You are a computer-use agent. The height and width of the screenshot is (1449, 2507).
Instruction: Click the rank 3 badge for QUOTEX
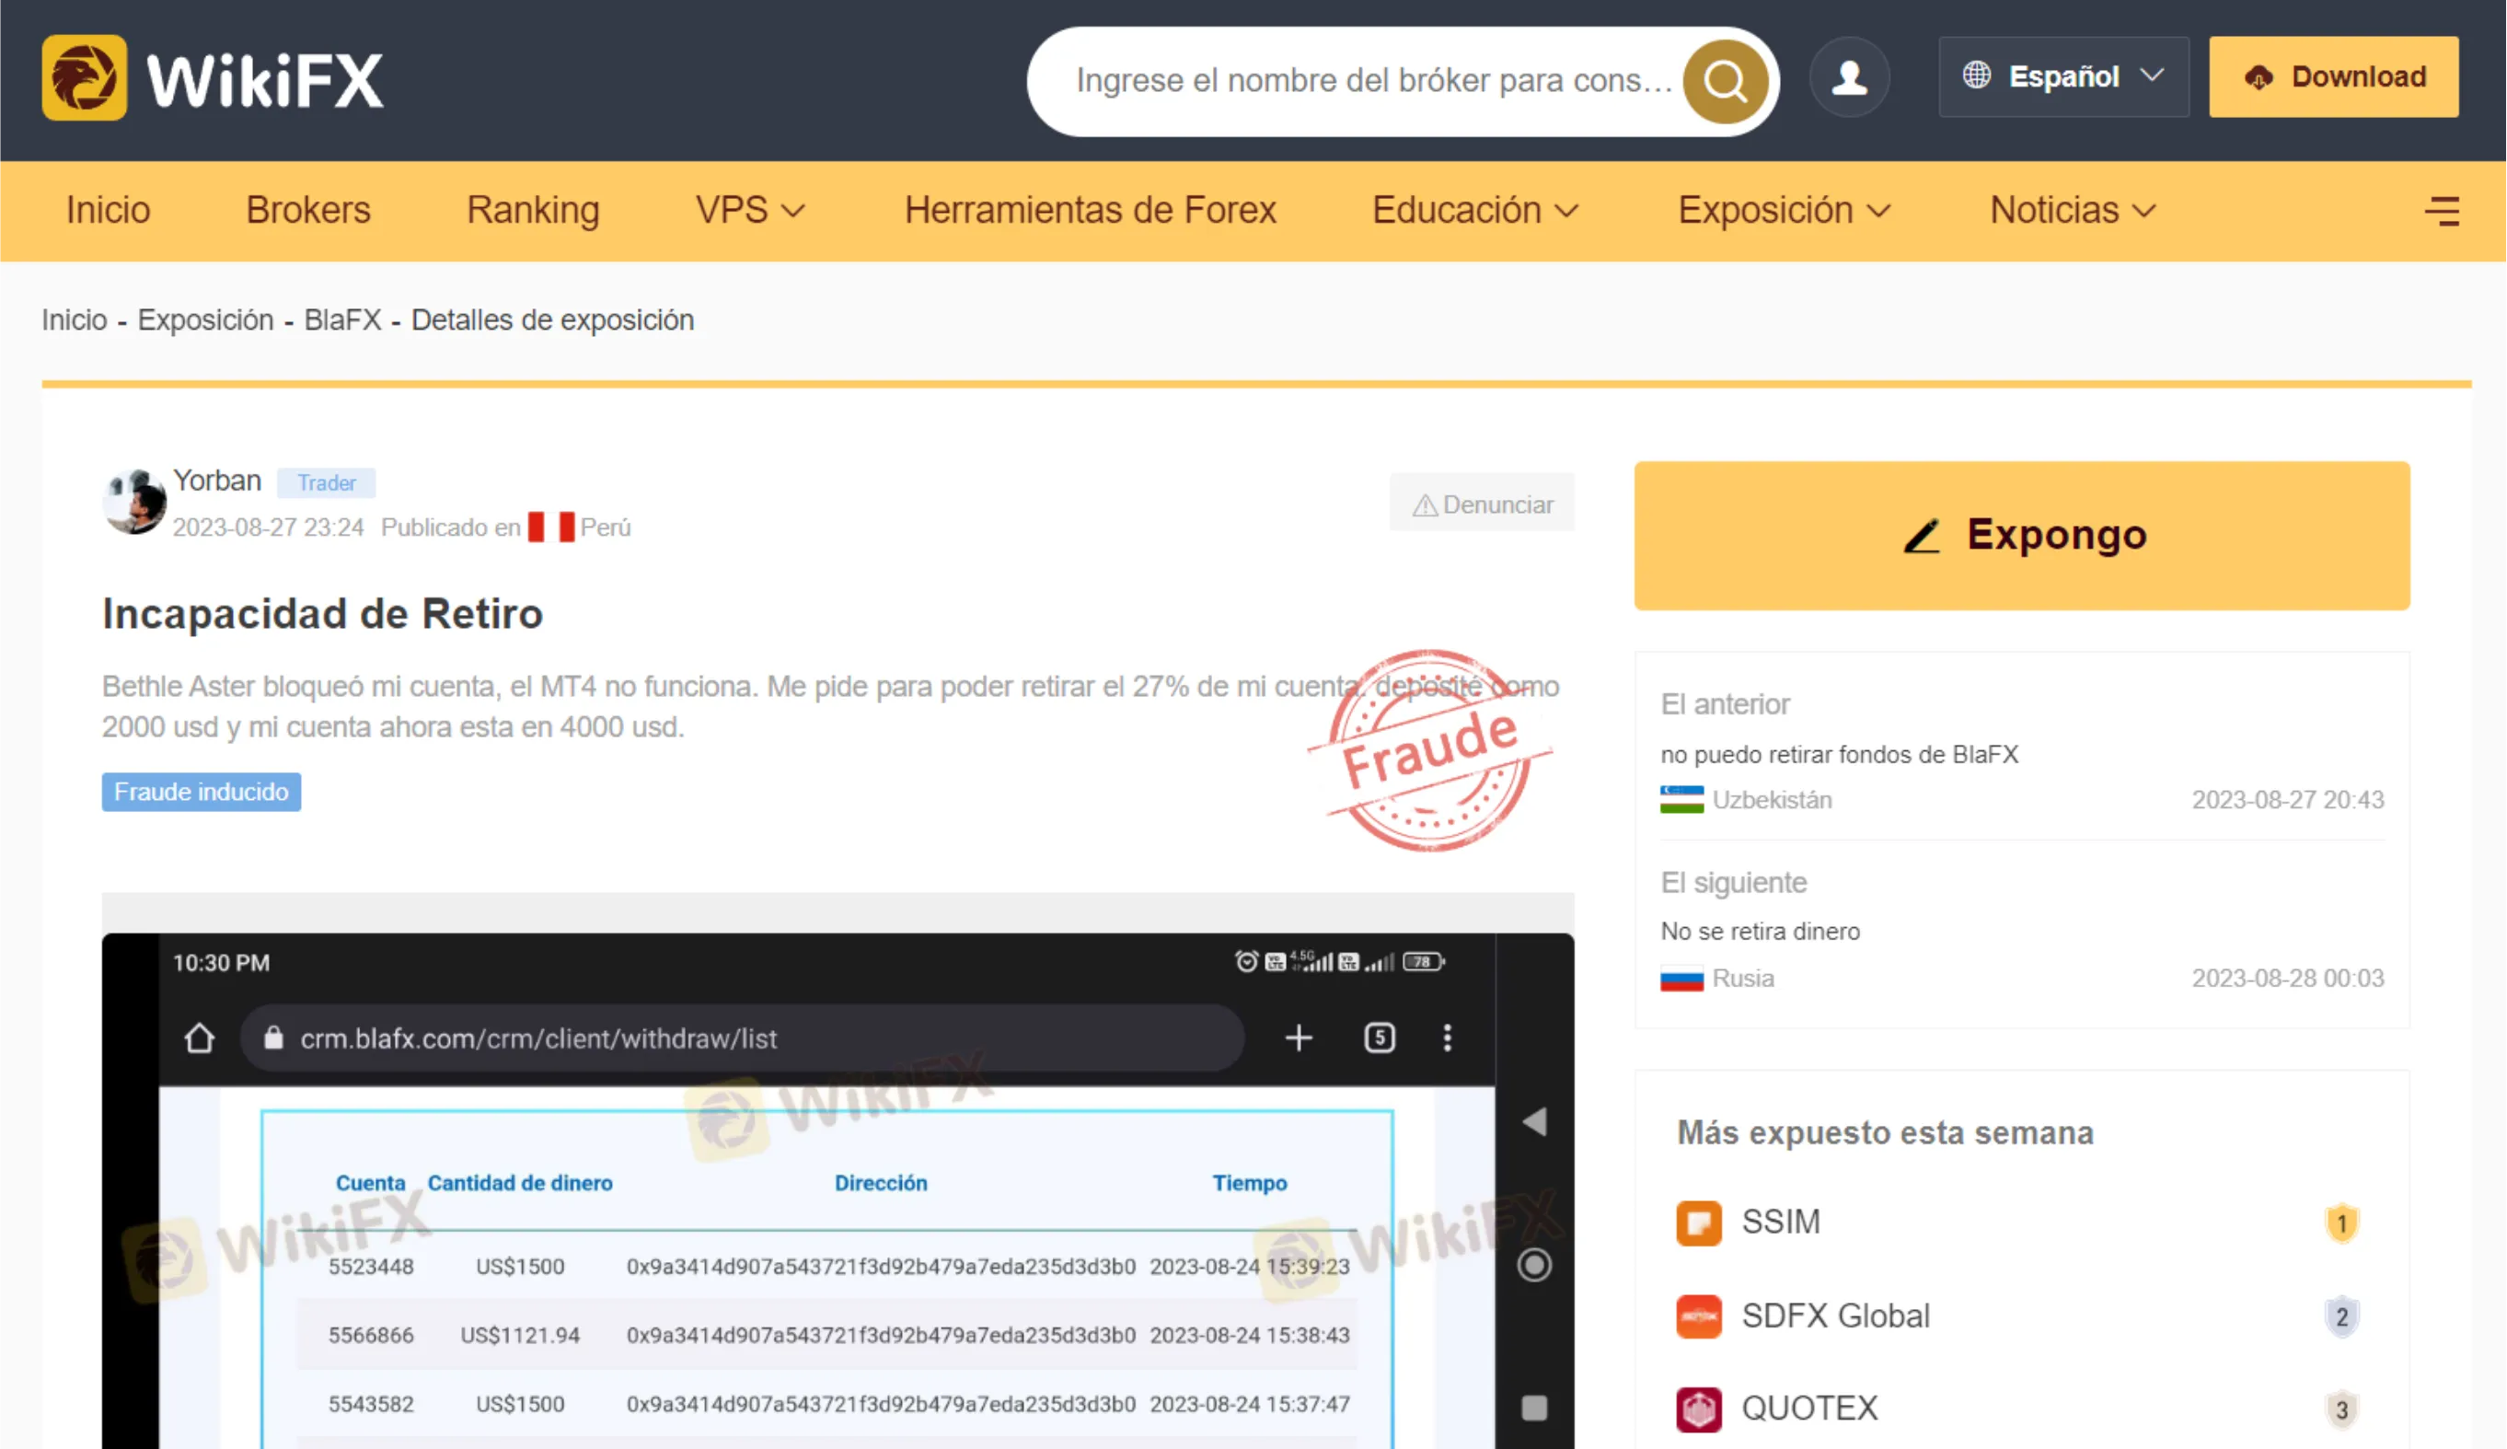tap(2342, 1409)
